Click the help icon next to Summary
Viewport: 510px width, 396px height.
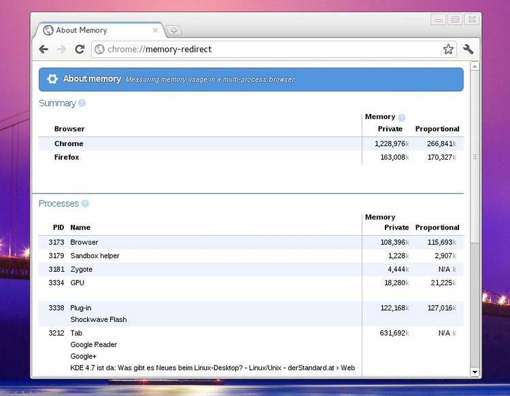point(82,103)
